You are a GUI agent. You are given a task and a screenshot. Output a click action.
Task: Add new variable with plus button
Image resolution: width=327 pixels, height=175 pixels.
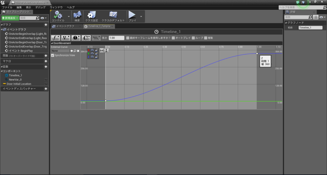(x=46, y=67)
